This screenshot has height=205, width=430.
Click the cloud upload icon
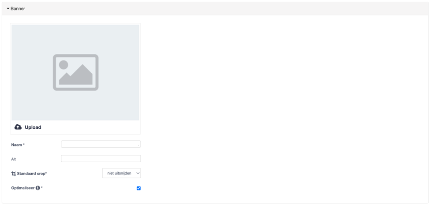coord(18,127)
